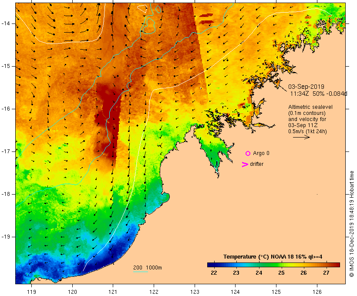
Task: Click the -15 latitude axis label
Action: pyautogui.click(x=5, y=66)
